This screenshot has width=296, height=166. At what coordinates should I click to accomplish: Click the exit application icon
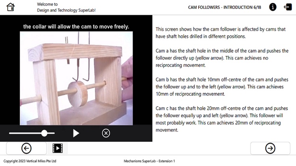pos(288,7)
